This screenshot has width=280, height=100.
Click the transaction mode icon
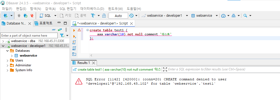(93, 16)
